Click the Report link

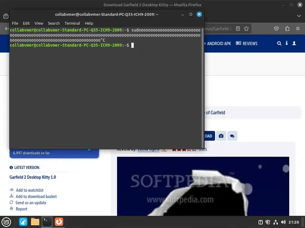point(21,209)
